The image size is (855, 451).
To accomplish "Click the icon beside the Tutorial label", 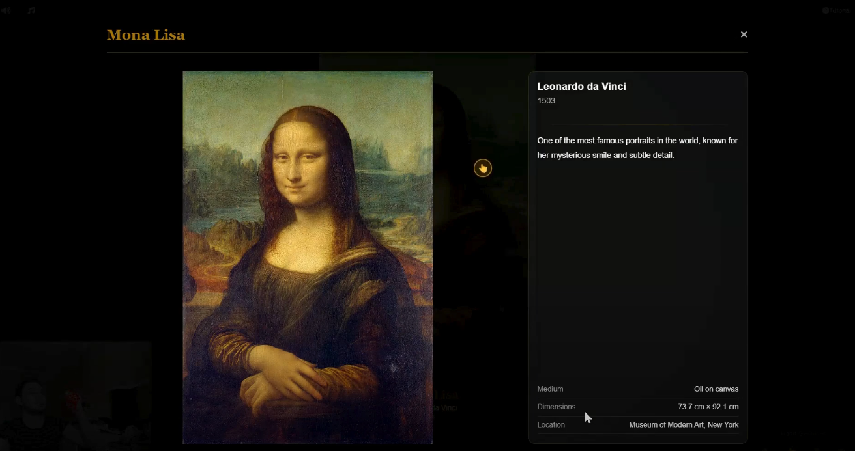I will (x=825, y=10).
